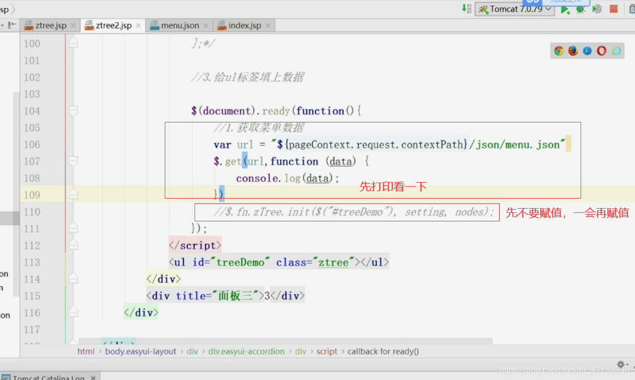Open the menu.json editor tab
The width and height of the screenshot is (635, 380).
[x=180, y=26]
